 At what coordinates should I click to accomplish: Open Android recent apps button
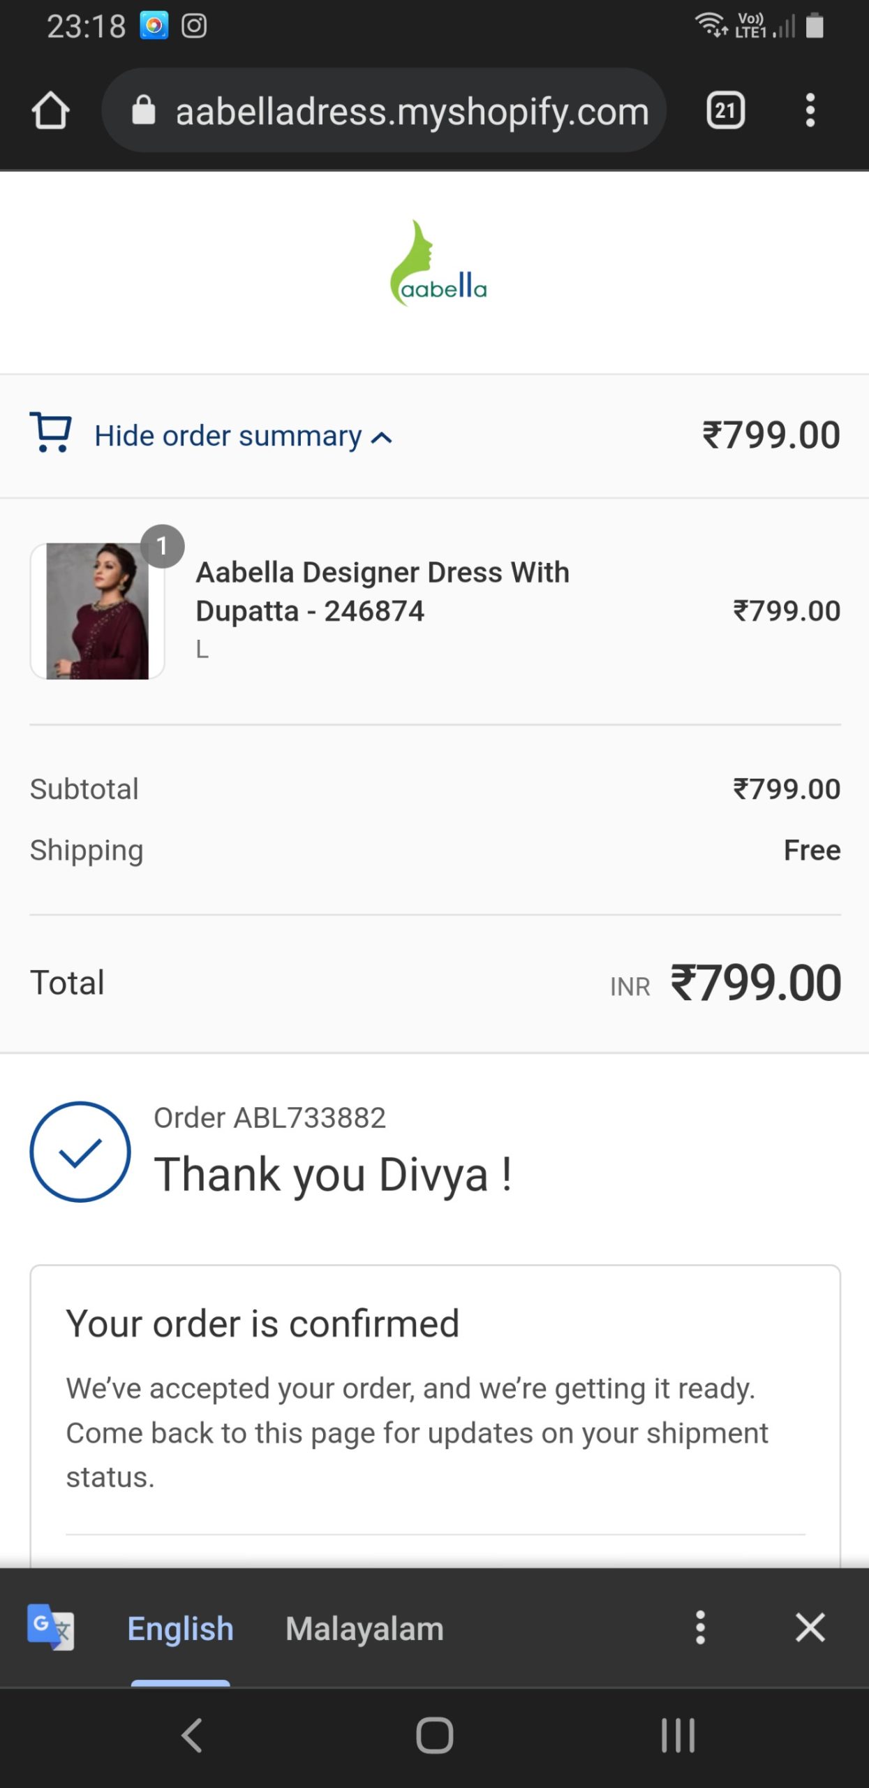pos(678,1736)
